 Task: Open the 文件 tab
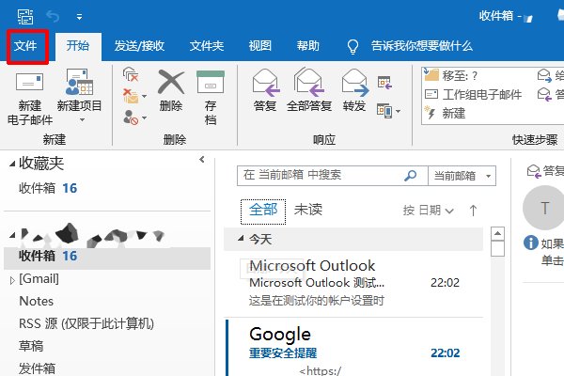pyautogui.click(x=25, y=46)
